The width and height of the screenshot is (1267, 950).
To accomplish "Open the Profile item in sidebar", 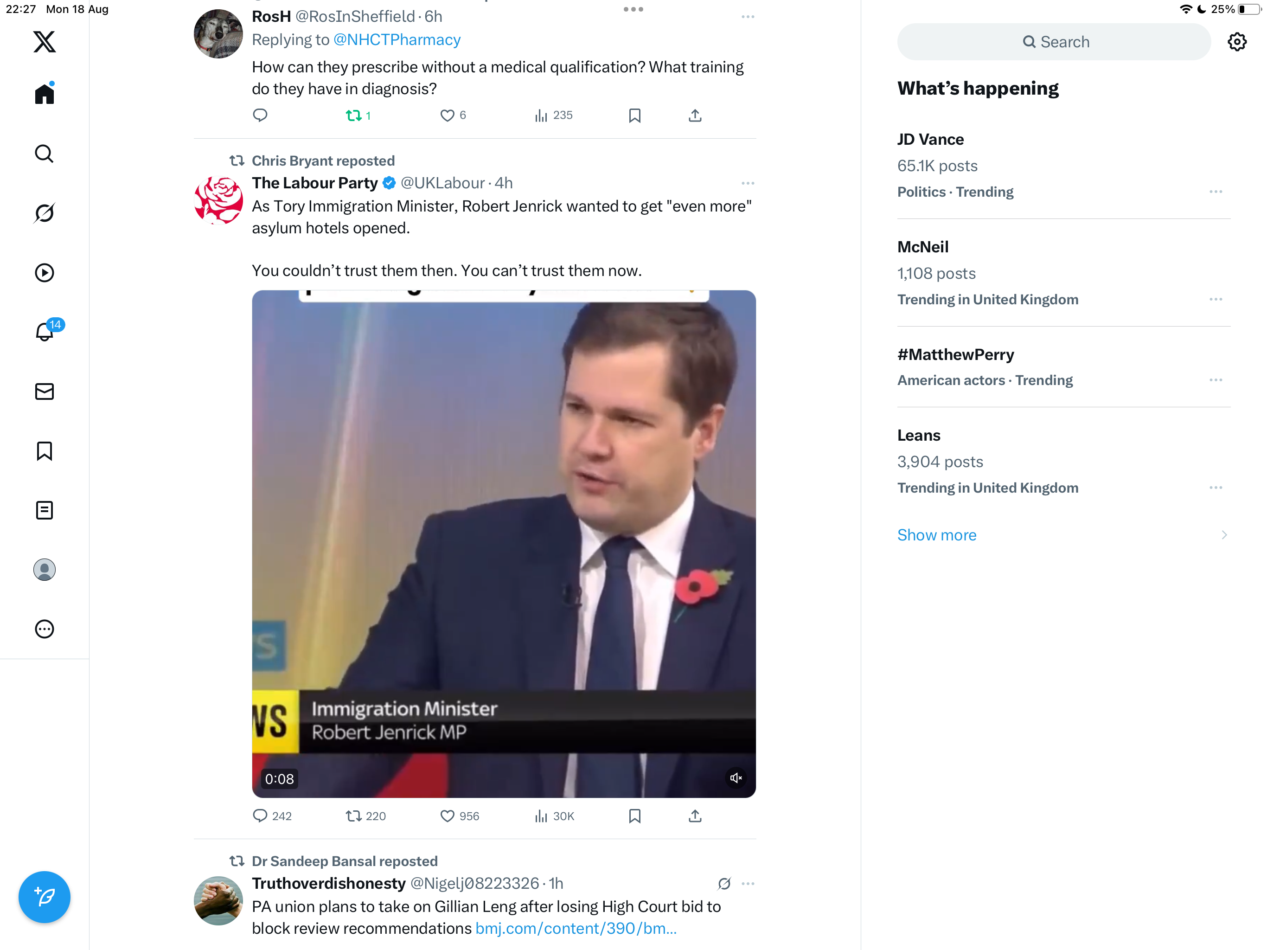I will click(44, 570).
